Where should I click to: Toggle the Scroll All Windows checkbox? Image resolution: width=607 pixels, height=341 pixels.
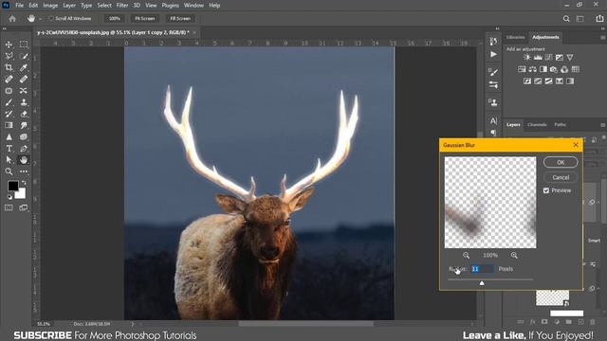pyautogui.click(x=51, y=19)
